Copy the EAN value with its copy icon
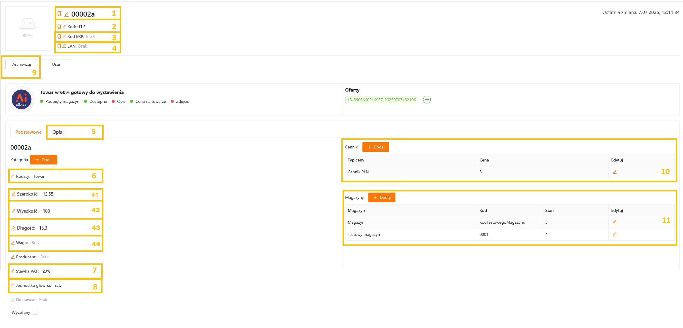The image size is (683, 328). click(59, 46)
